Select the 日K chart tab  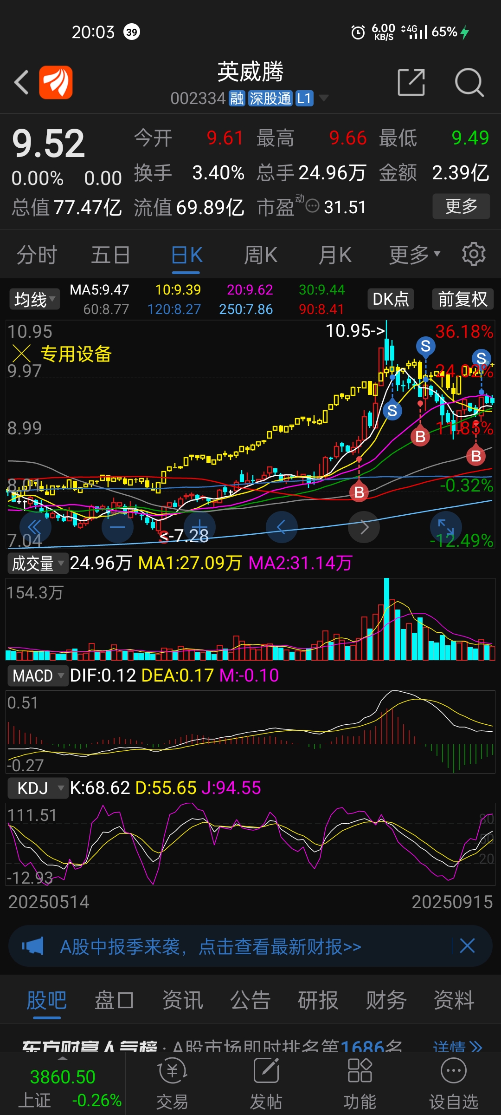click(x=186, y=256)
